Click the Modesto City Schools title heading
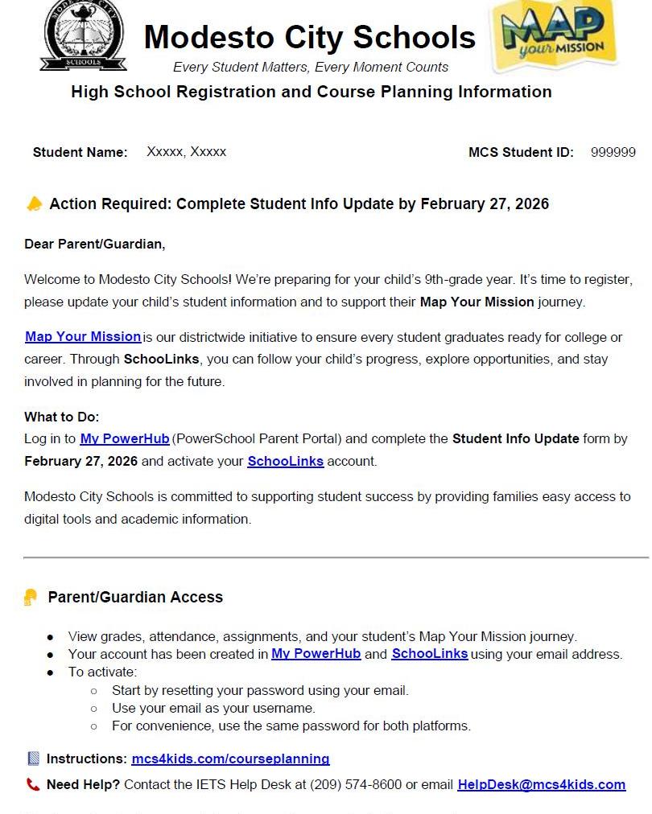Image resolution: width=652 pixels, height=814 pixels. pyautogui.click(x=310, y=37)
